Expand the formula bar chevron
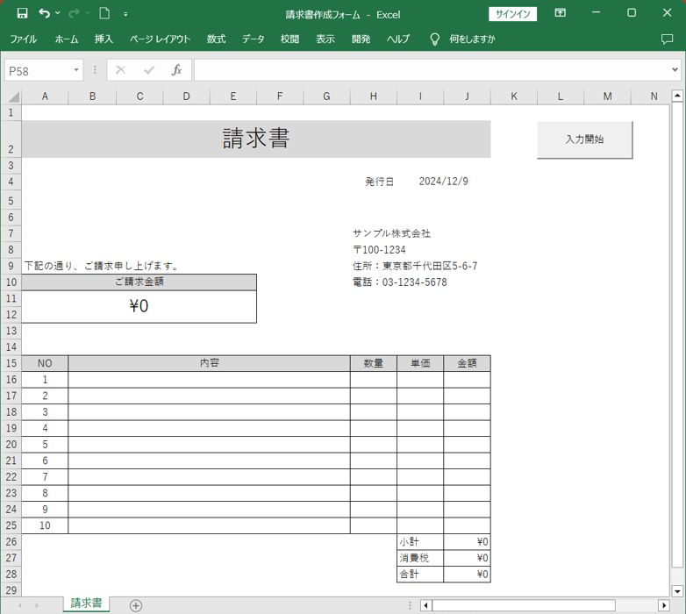Screen dimensions: 686x614 (675, 70)
